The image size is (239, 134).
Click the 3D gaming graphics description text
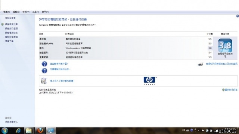[x=77, y=53]
